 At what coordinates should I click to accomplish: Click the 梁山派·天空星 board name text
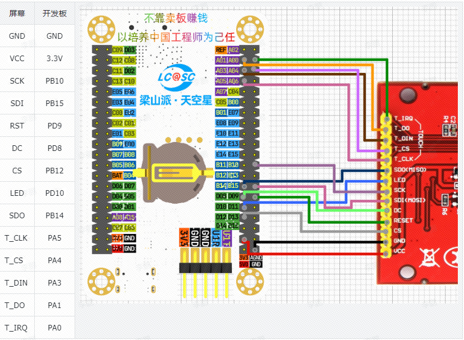tap(176, 100)
